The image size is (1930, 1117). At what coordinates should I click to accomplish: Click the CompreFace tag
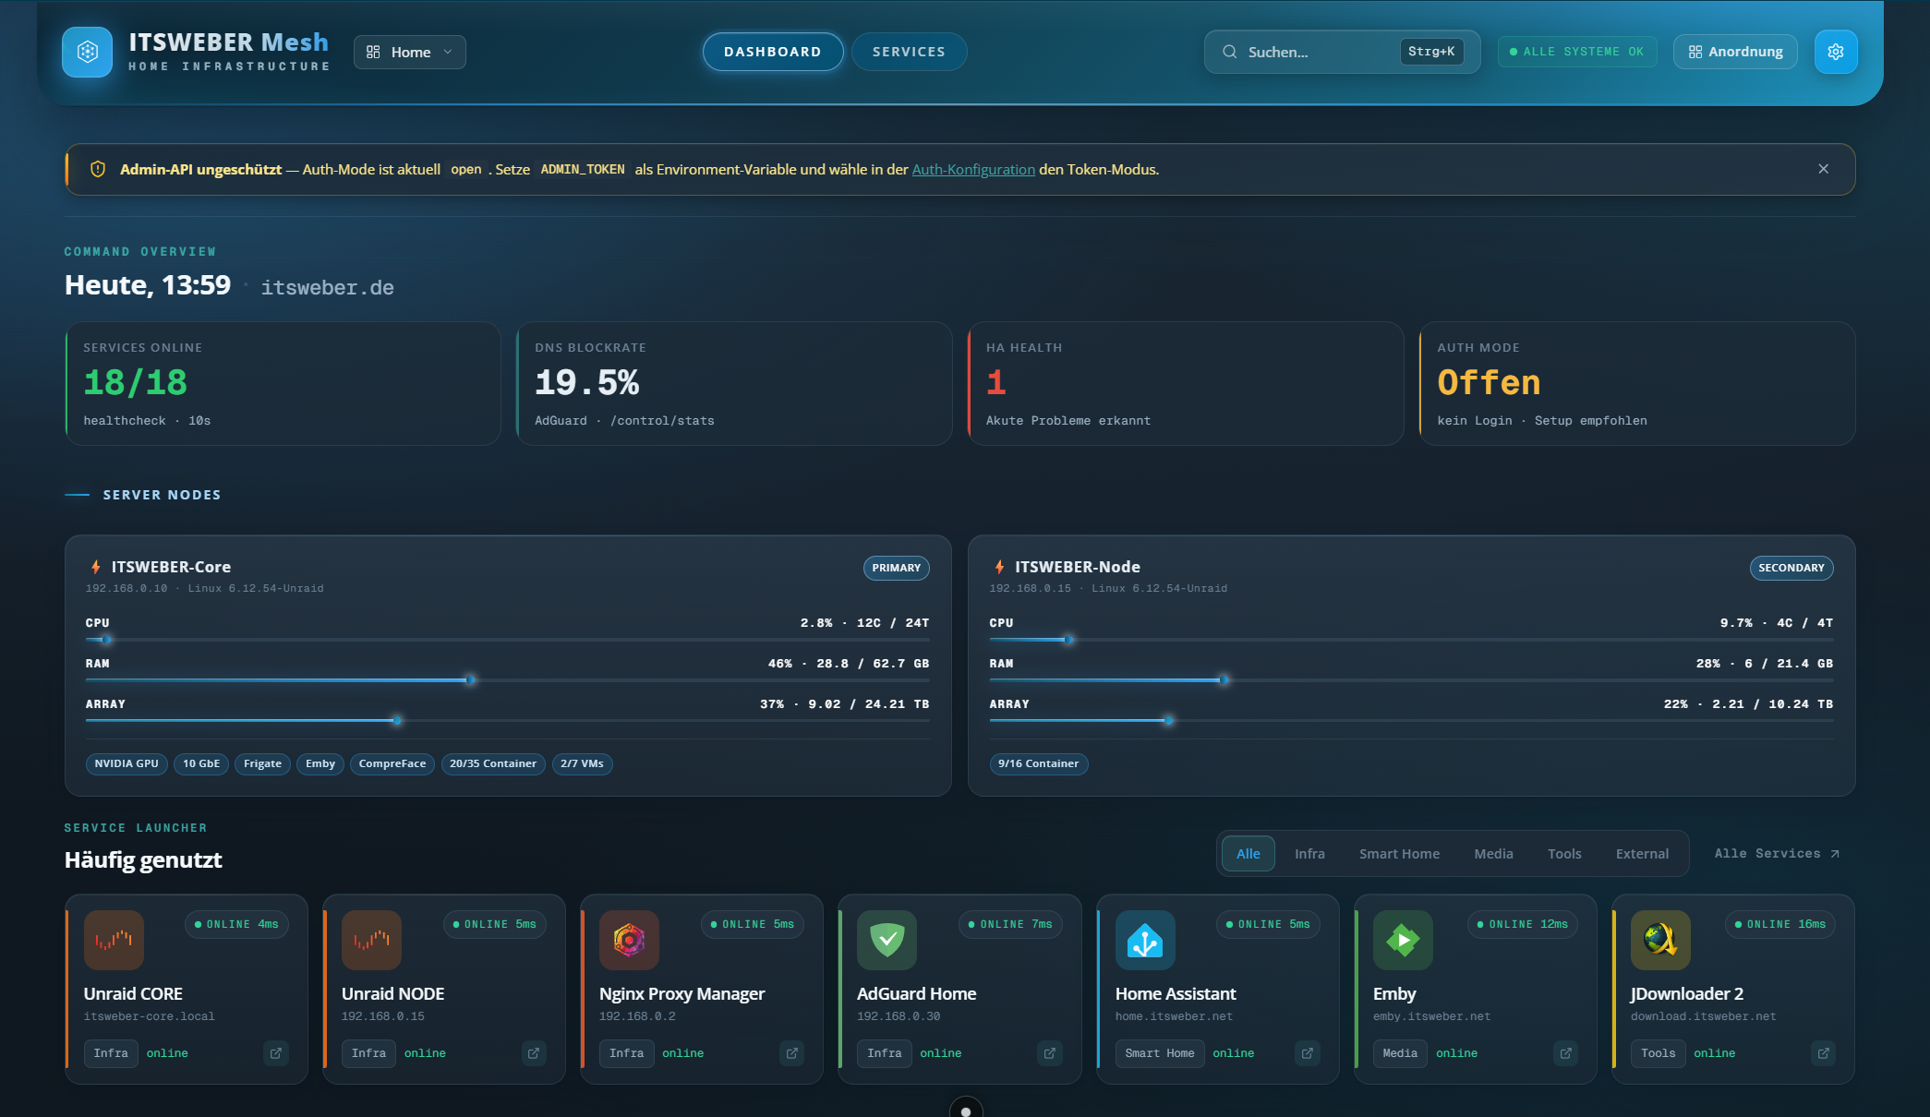(x=392, y=763)
